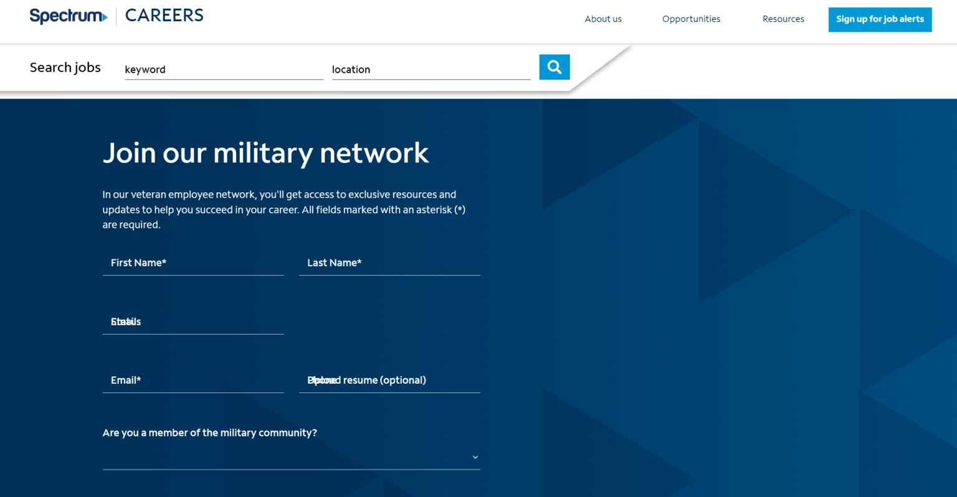Open the Are you a member dropdown
Image resolution: width=957 pixels, height=497 pixels.
291,457
